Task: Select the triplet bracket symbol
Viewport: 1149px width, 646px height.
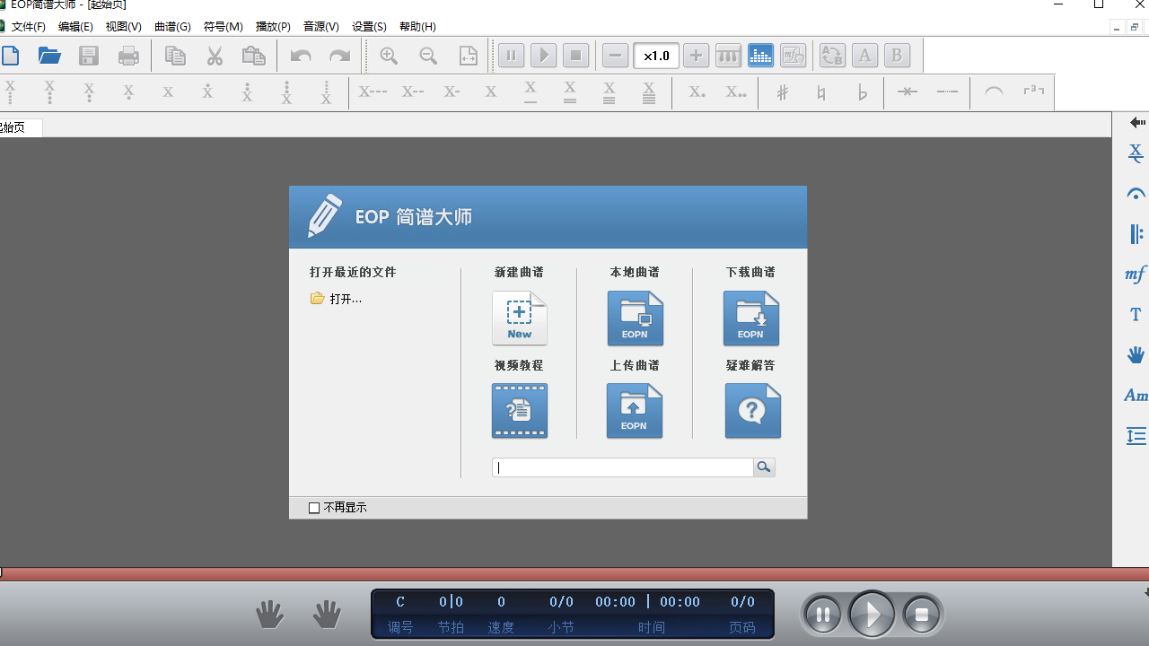Action: (x=1034, y=92)
